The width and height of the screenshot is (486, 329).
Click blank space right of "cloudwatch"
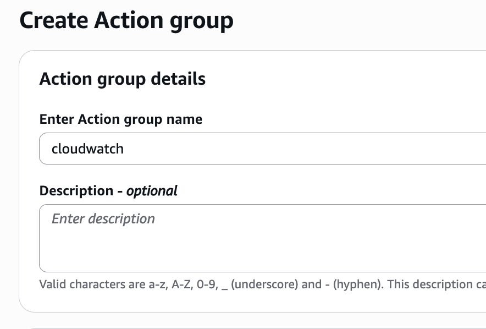(x=302, y=149)
